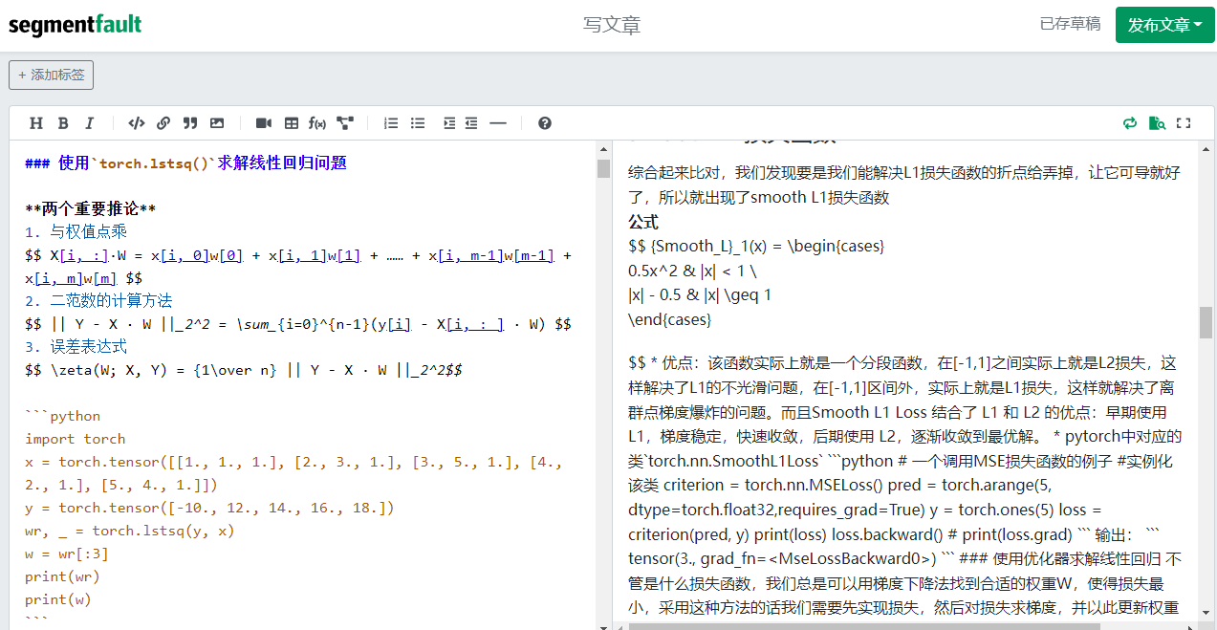Click the 写文章 article title field
This screenshot has height=630, width=1217.
click(612, 25)
